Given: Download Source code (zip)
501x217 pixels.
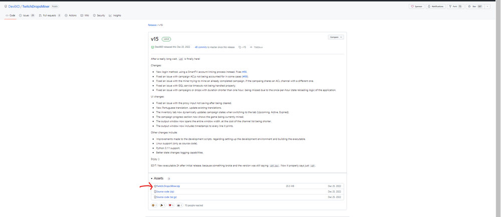Looking at the screenshot, I should tap(165, 192).
